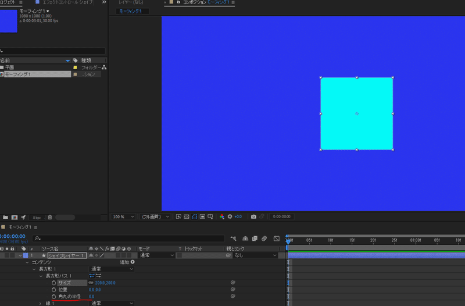
Task: Toggle mask and shape path visibility icon
Action: click(x=195, y=216)
